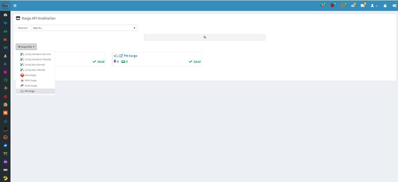The width and height of the screenshot is (398, 182).
Task: Open the truck shipping notifications in the top bar
Action: pyautogui.click(x=363, y=6)
